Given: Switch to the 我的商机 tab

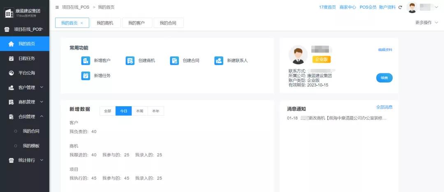Looking at the screenshot, I should (x=105, y=23).
